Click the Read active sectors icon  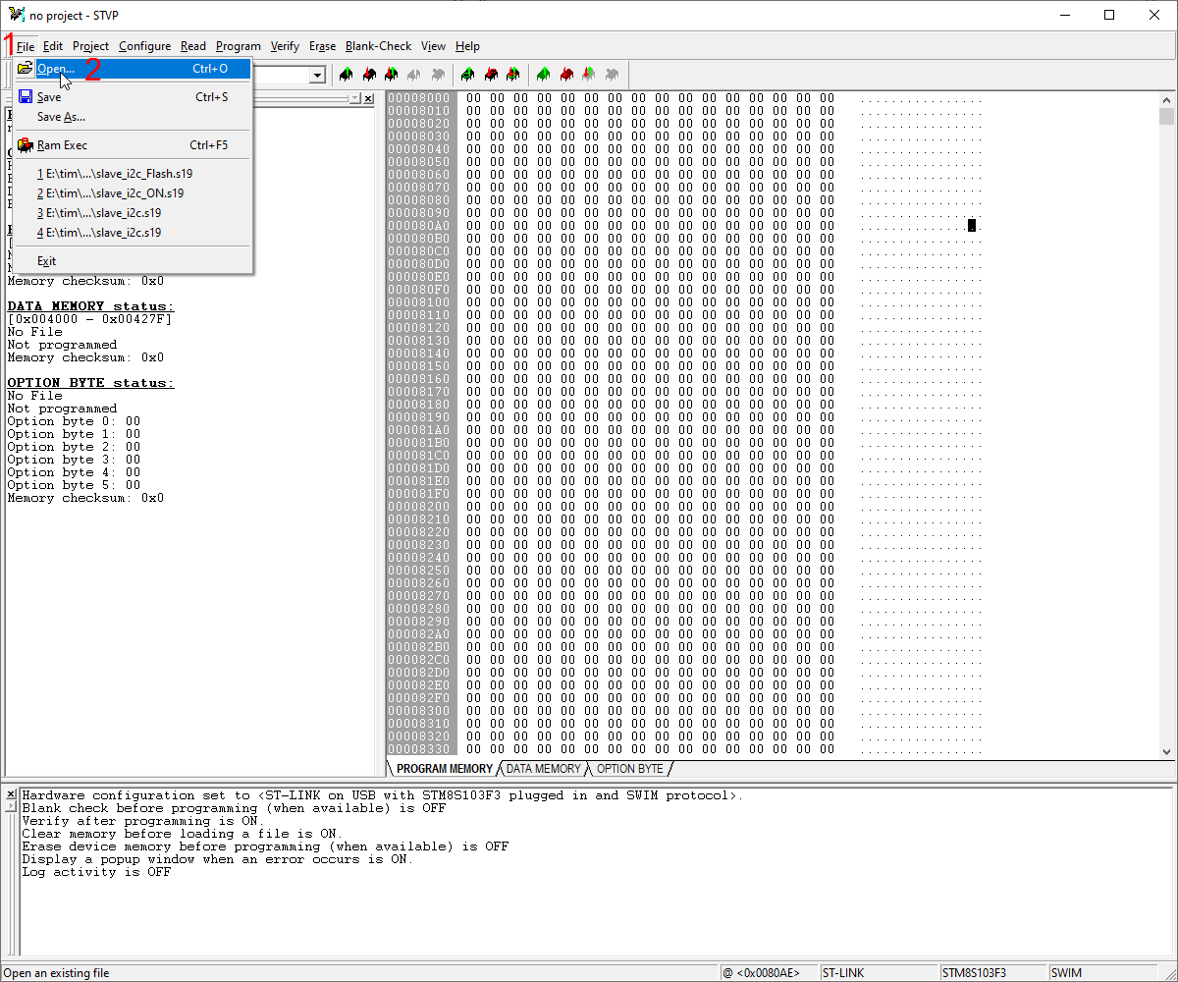pos(468,74)
